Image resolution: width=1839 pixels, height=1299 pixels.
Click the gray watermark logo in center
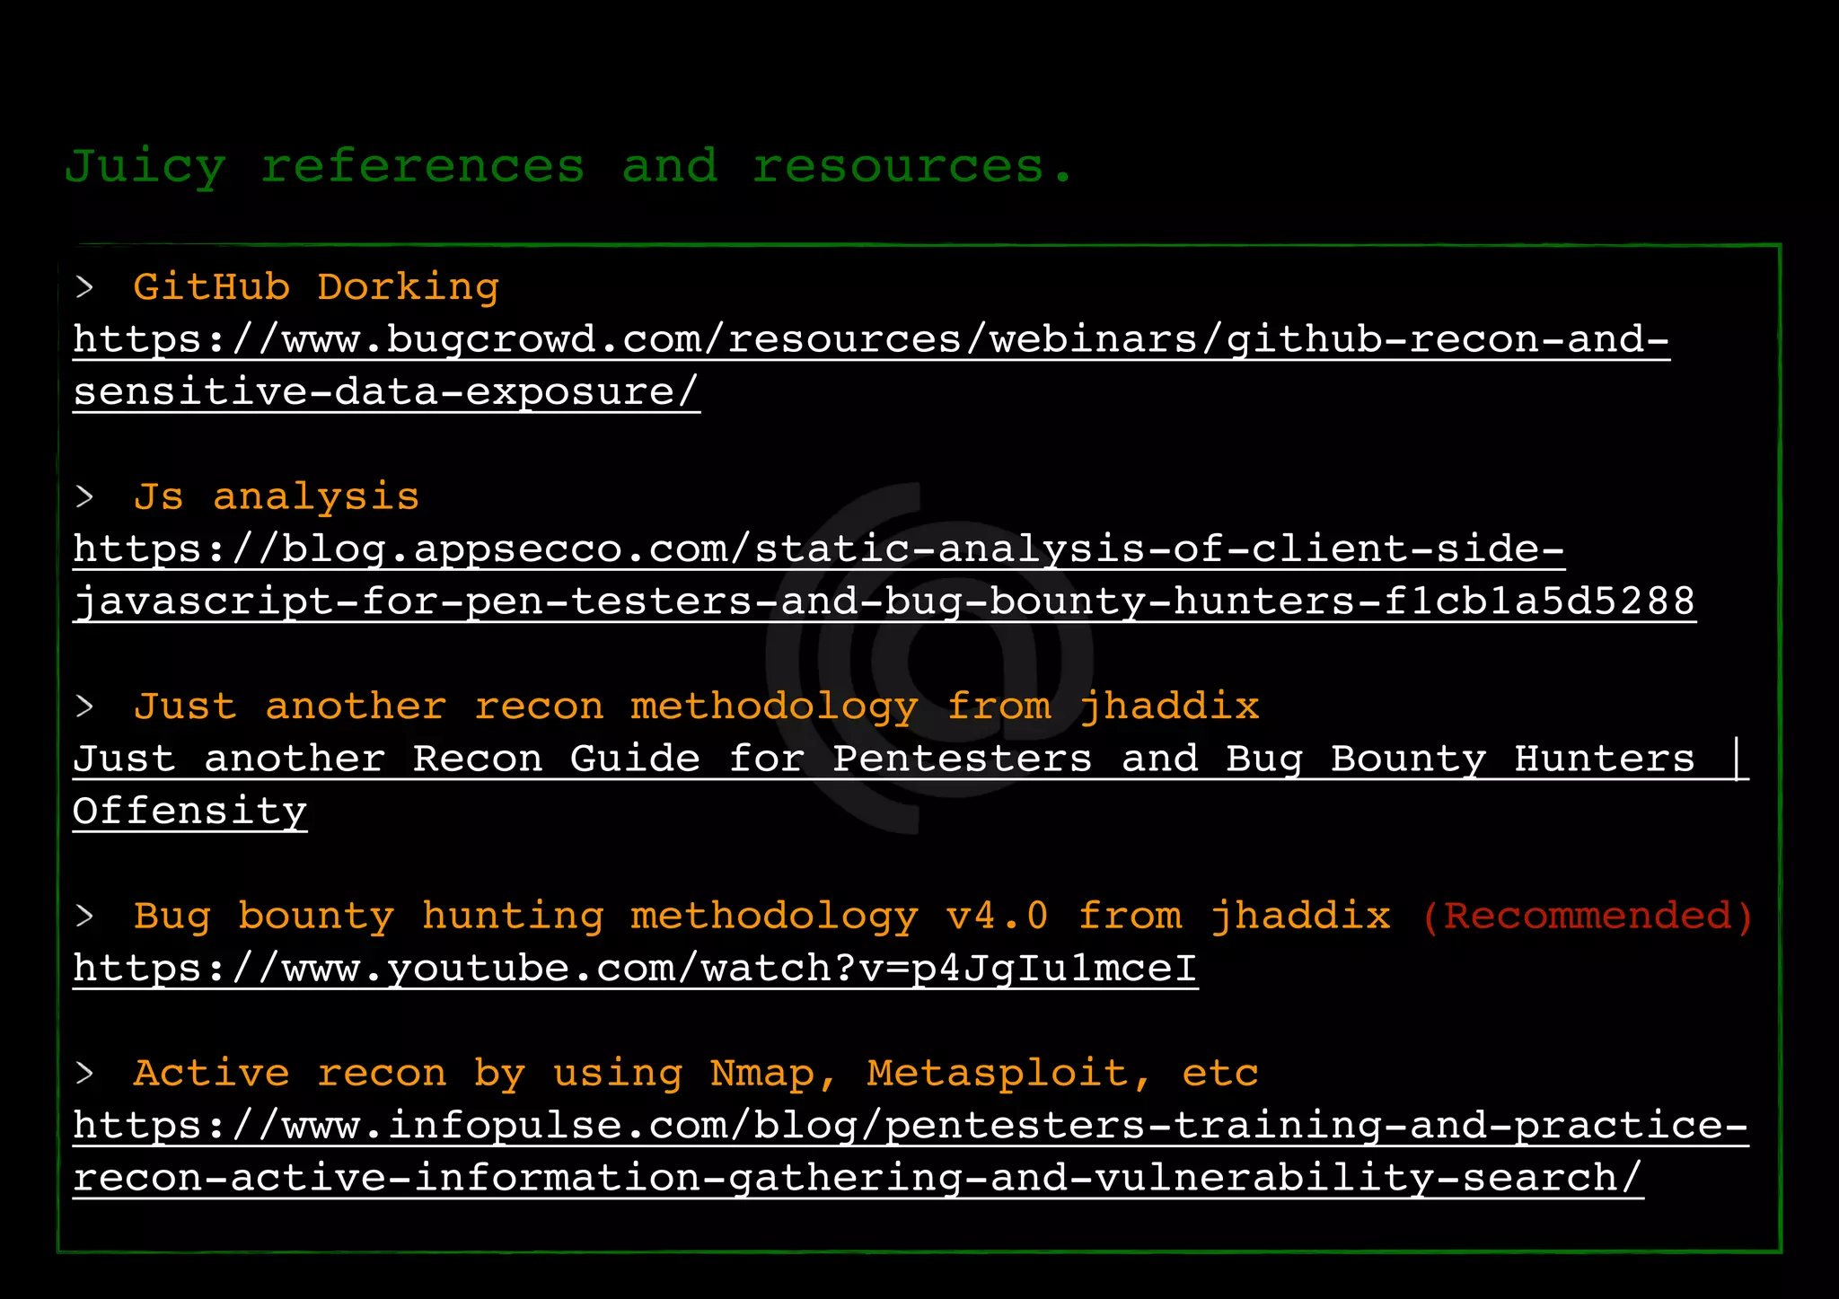click(929, 660)
